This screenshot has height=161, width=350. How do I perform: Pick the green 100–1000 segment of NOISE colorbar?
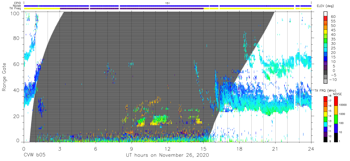[x=336, y=119]
